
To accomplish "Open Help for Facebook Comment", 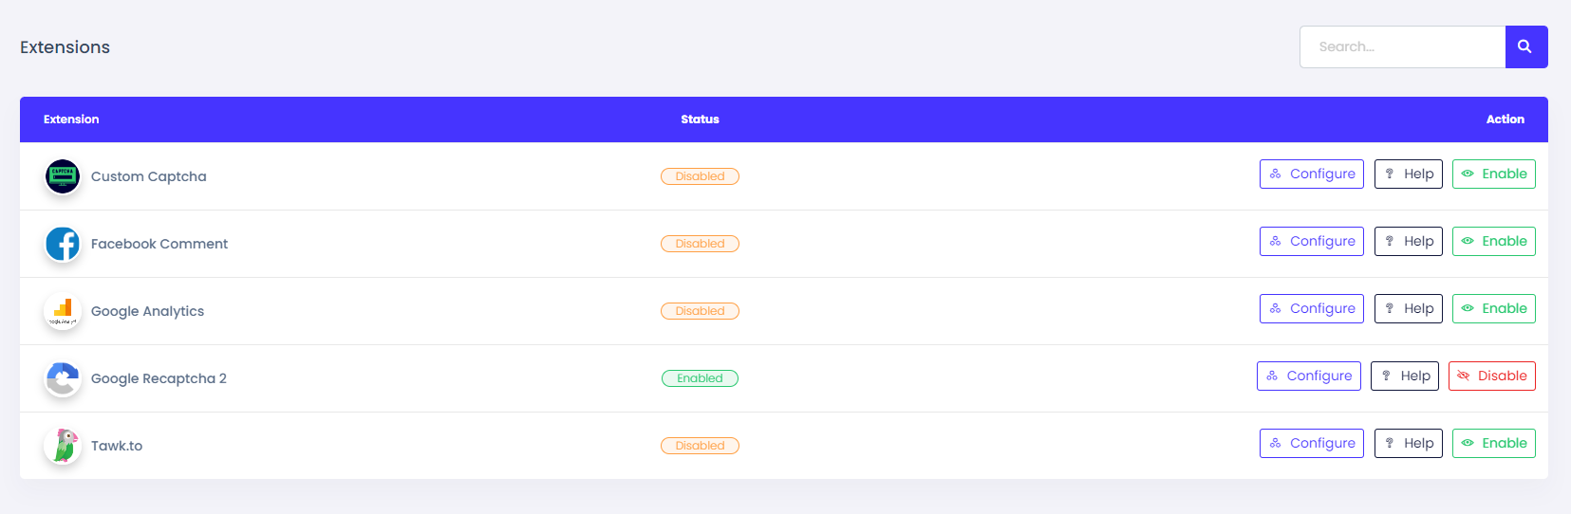I will [x=1408, y=242].
